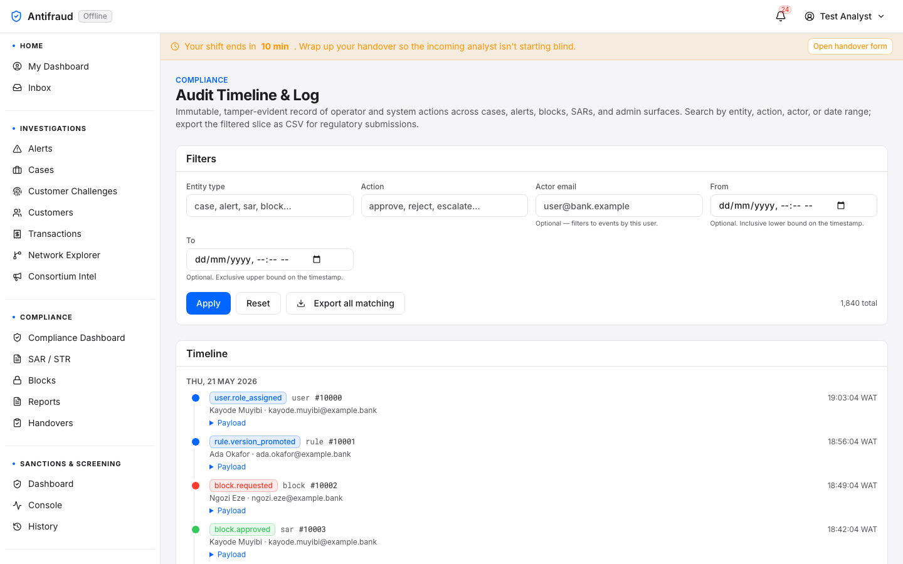The height and width of the screenshot is (564, 903).
Task: Click the rule.version_promoted event tag
Action: pyautogui.click(x=255, y=442)
